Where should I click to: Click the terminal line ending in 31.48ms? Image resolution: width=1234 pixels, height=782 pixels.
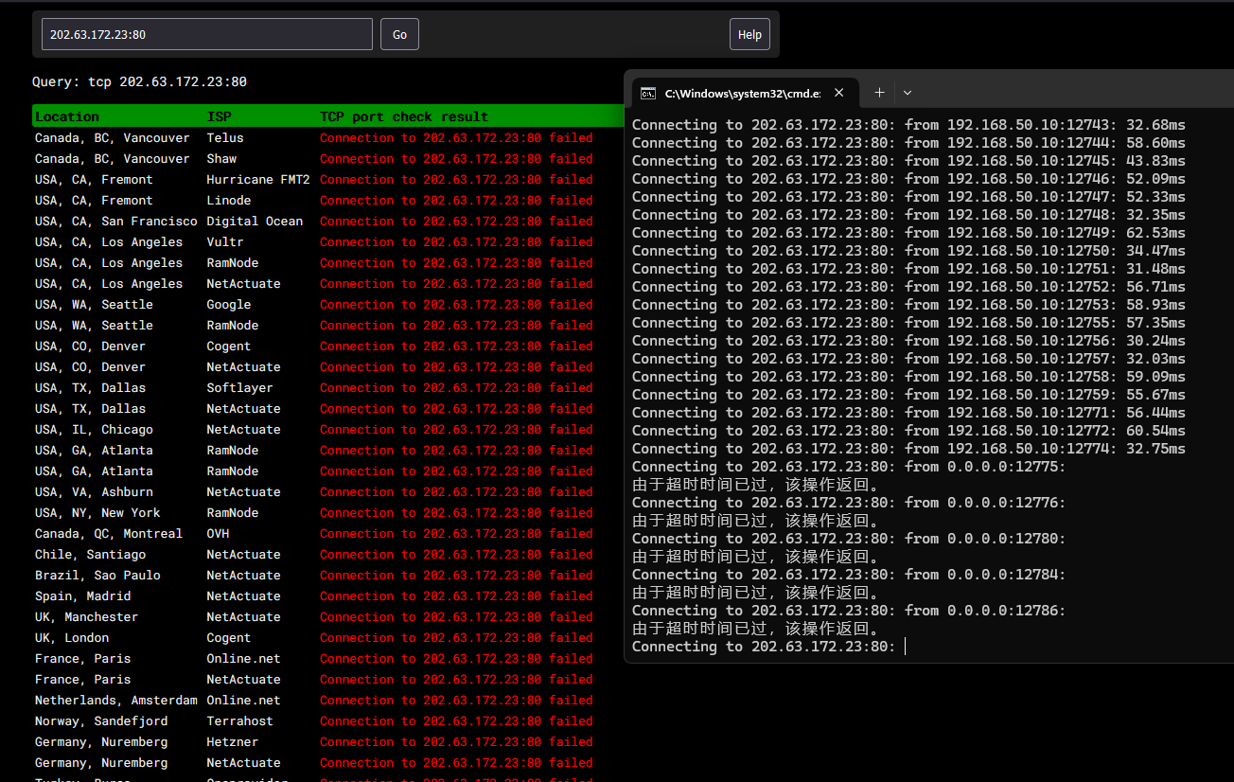pos(908,269)
